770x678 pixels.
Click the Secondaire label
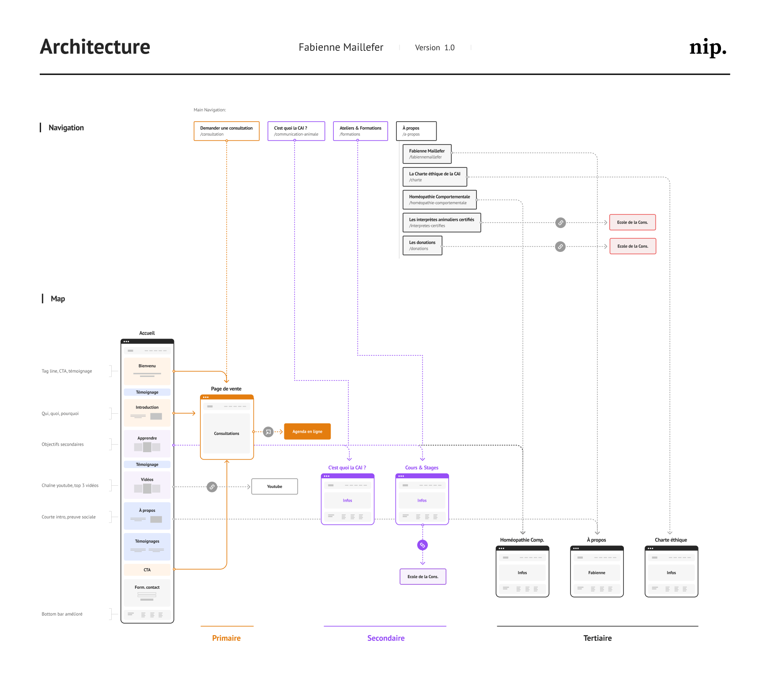point(386,638)
